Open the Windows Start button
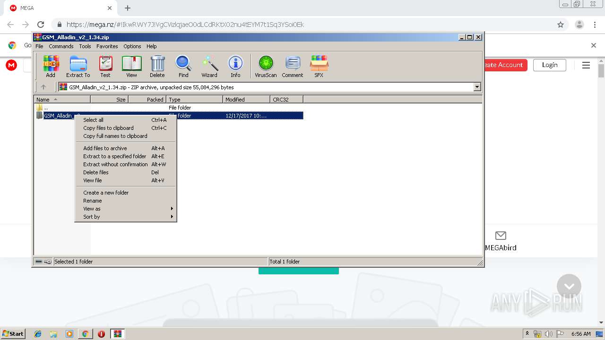 click(13, 333)
